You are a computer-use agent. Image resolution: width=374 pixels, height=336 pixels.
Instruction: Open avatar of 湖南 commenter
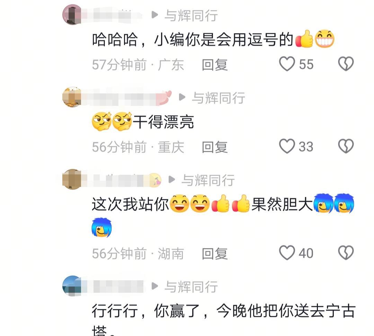coord(72,180)
